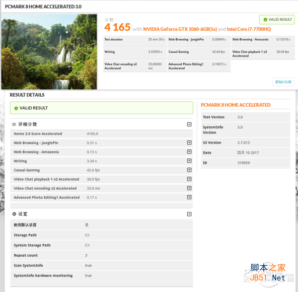Click the PCMARK 8 HOME ACCELERATED orange heading
The height and width of the screenshot is (292, 298).
(x=235, y=105)
